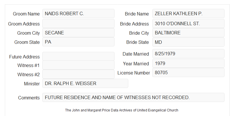Select the Bride State field with MD

(188, 42)
